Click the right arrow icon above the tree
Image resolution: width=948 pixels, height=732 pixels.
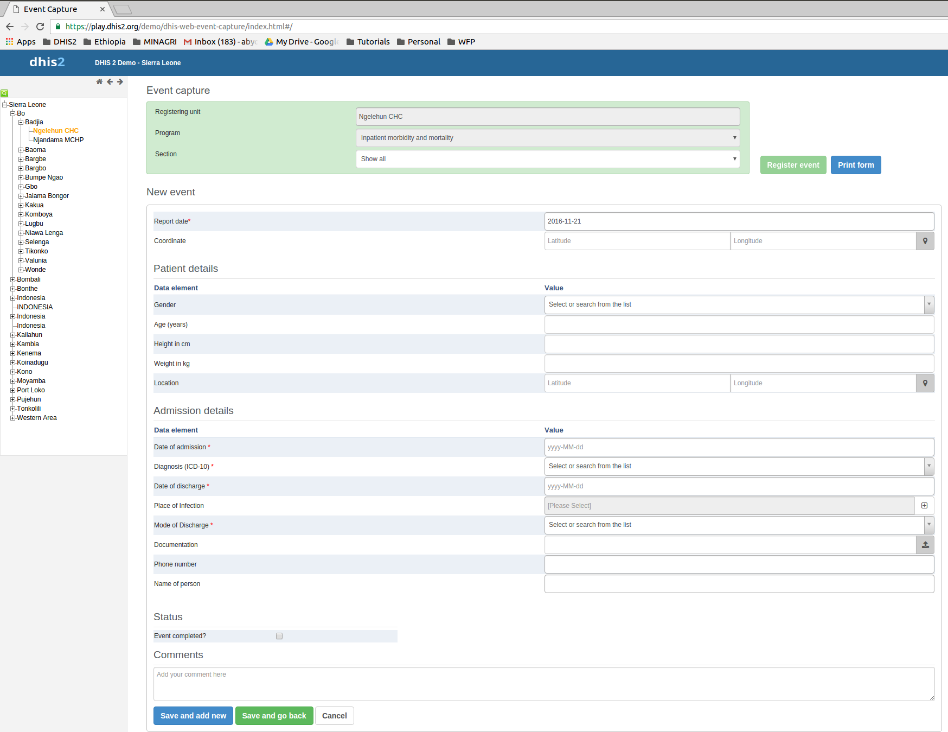pyautogui.click(x=120, y=82)
